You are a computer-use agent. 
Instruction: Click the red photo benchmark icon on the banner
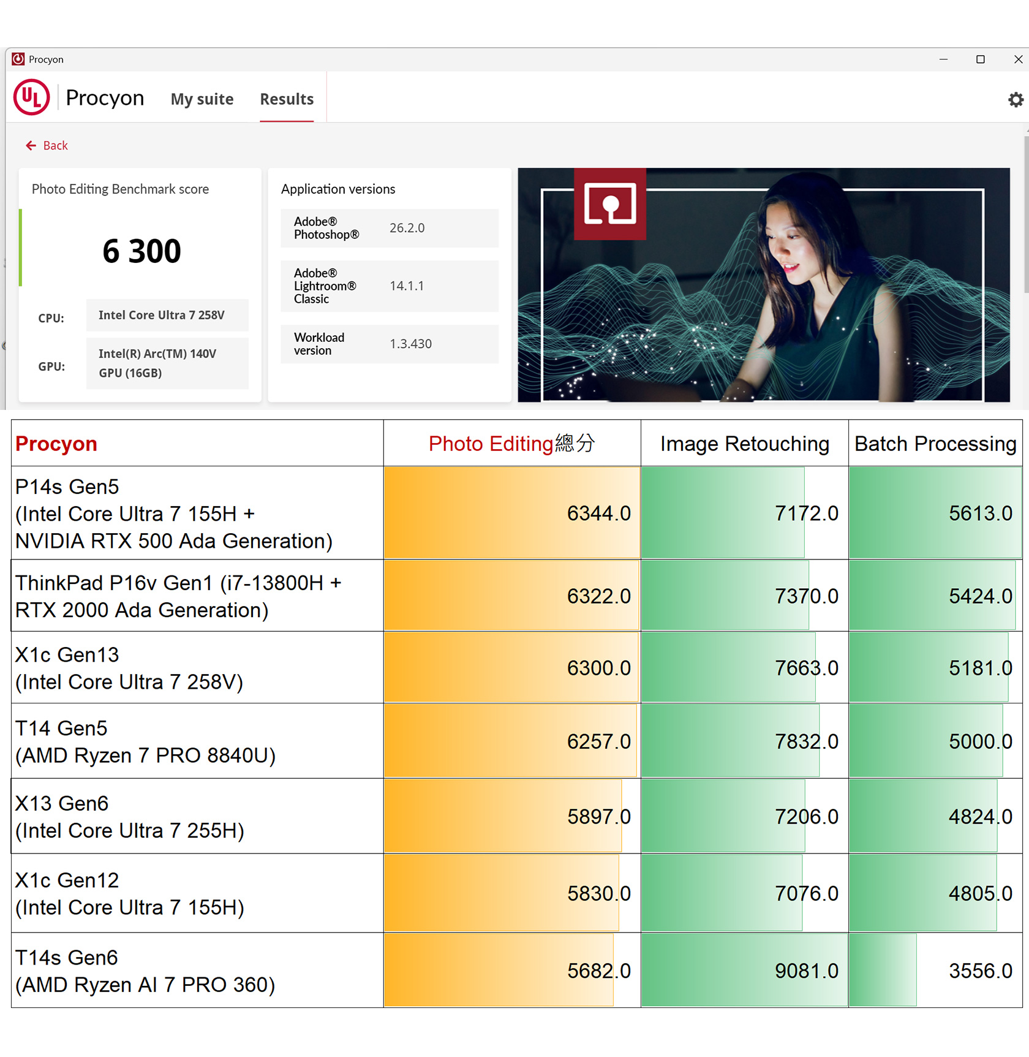coord(609,204)
